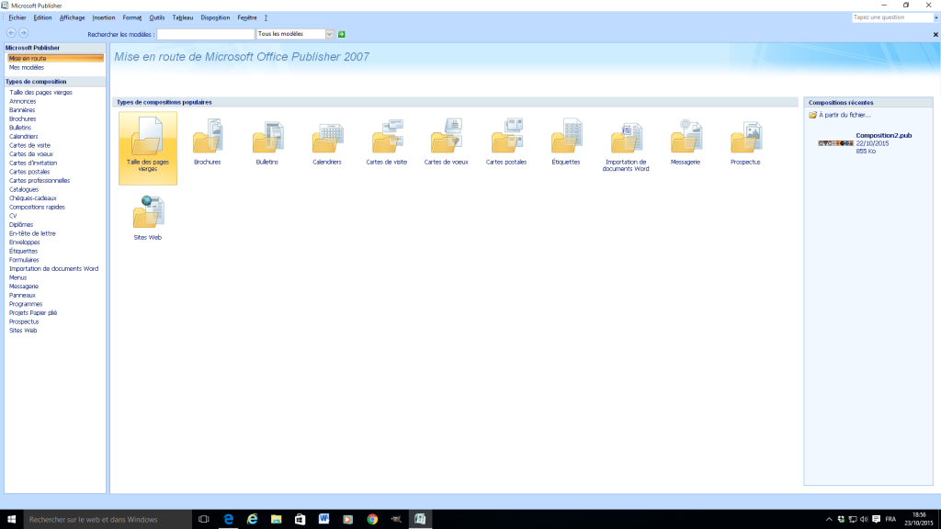Viewport: 941px width, 529px height.
Task: Click the back navigation arrow
Action: click(x=11, y=33)
